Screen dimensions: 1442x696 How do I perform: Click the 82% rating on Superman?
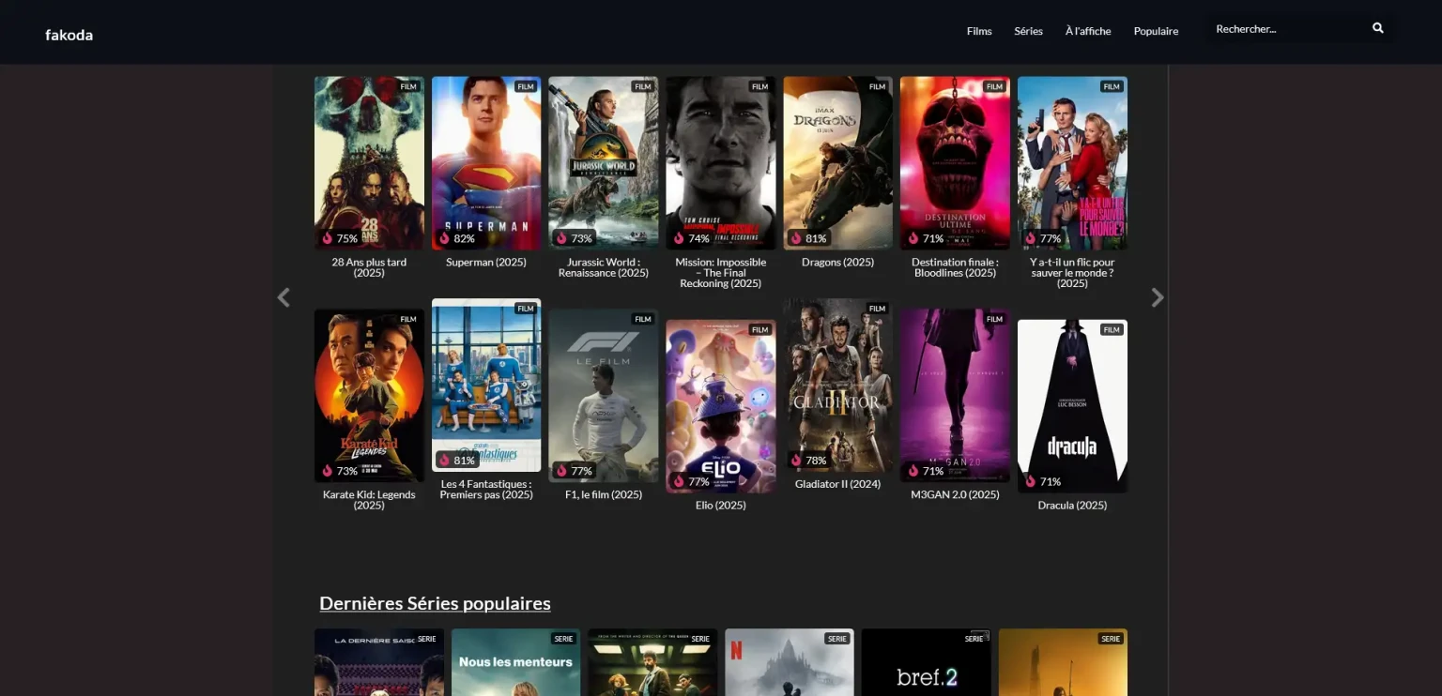click(x=464, y=238)
